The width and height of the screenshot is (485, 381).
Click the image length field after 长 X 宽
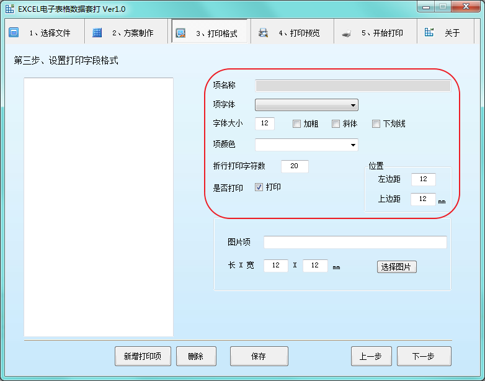coord(276,266)
